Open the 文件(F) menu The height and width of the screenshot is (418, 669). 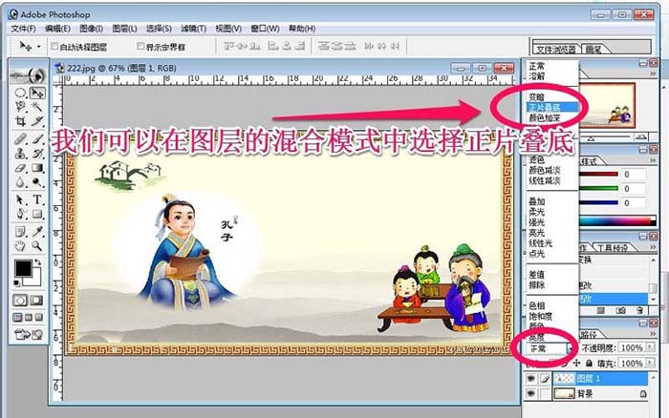pos(23,29)
